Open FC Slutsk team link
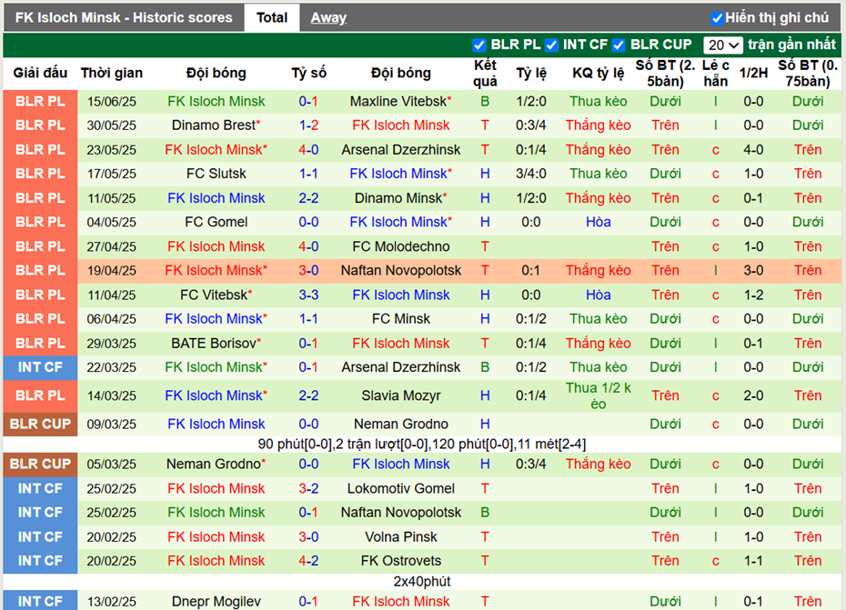 coord(216,174)
